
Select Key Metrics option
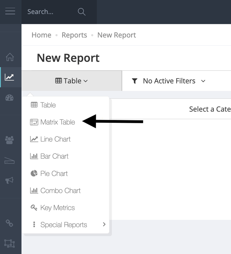[57, 208]
